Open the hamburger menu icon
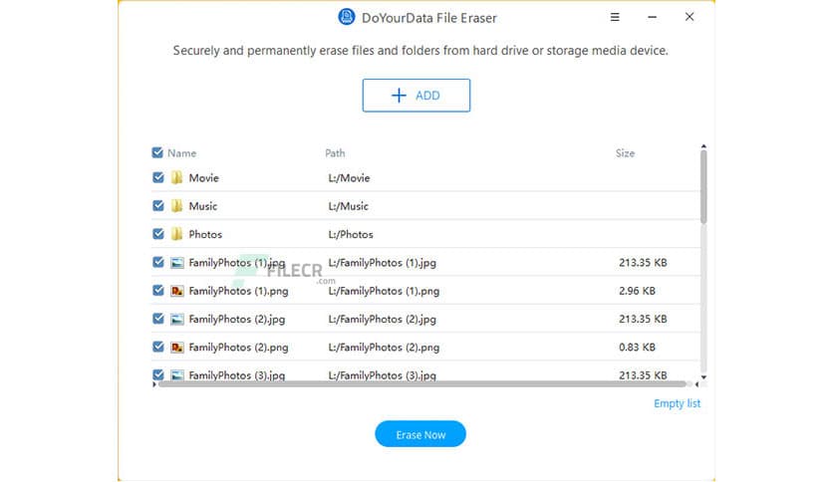This screenshot has height=482, width=833. point(615,17)
